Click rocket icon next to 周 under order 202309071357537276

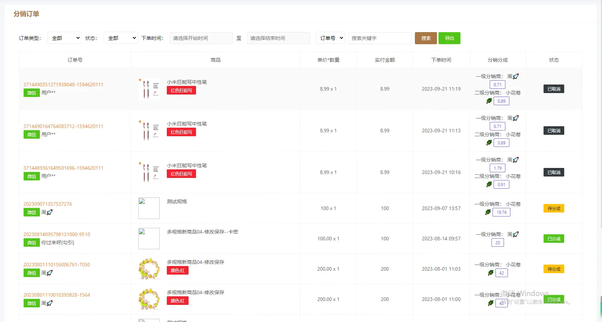pyautogui.click(x=50, y=213)
